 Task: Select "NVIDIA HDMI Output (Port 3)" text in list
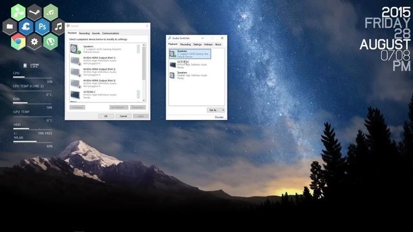point(99,81)
